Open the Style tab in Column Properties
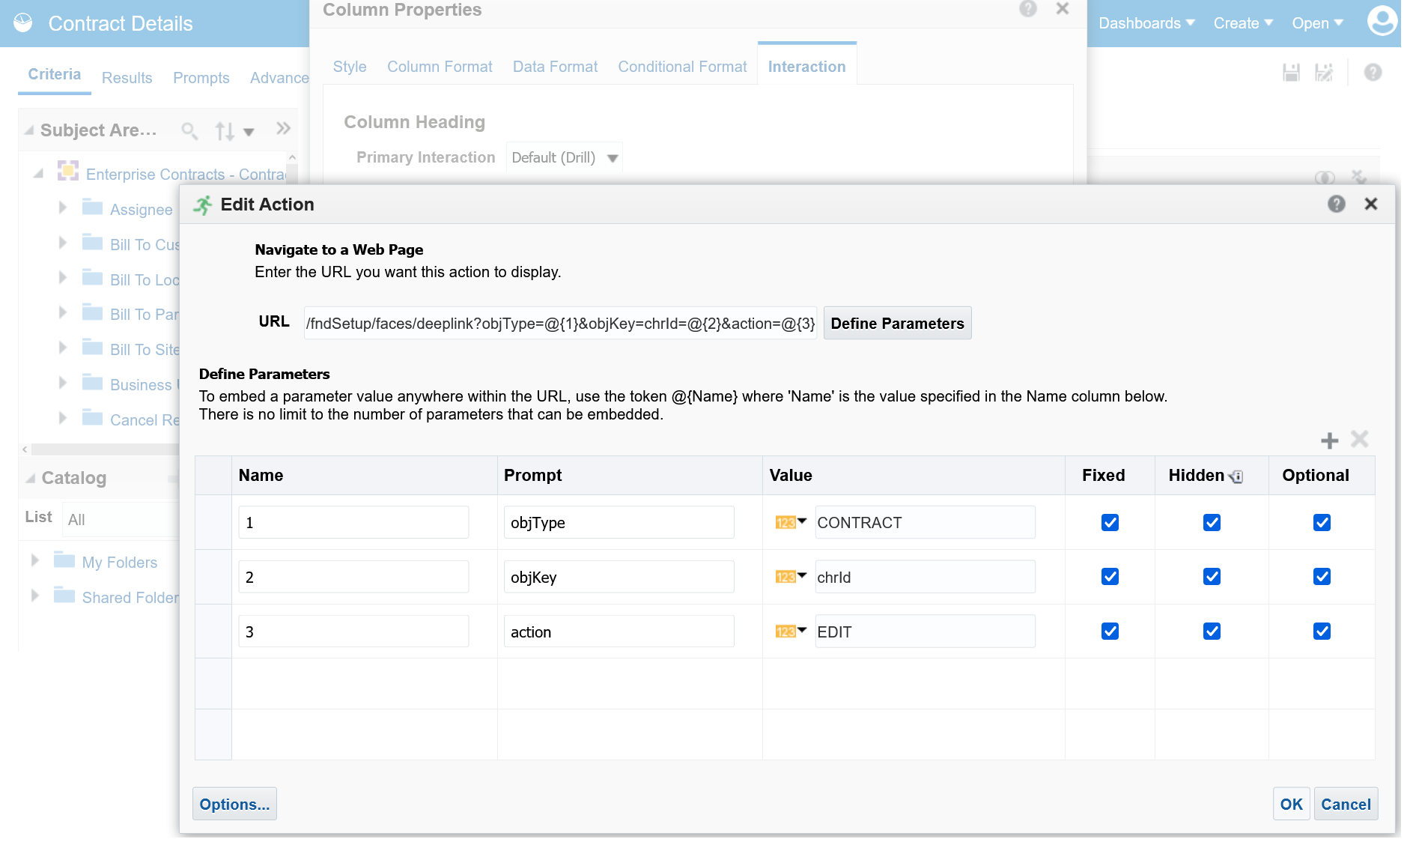The height and width of the screenshot is (845, 1413). point(350,67)
